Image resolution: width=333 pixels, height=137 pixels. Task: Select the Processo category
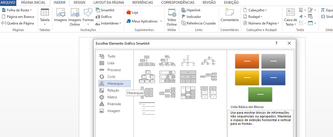pyautogui.click(x=114, y=70)
